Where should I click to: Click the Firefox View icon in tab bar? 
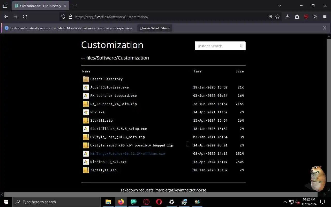(x=5, y=6)
